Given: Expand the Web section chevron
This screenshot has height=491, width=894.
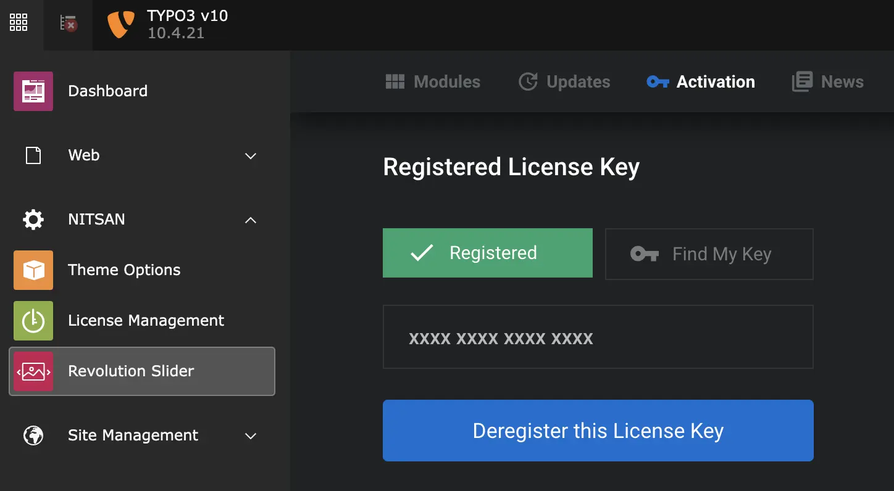Looking at the screenshot, I should 251,155.
